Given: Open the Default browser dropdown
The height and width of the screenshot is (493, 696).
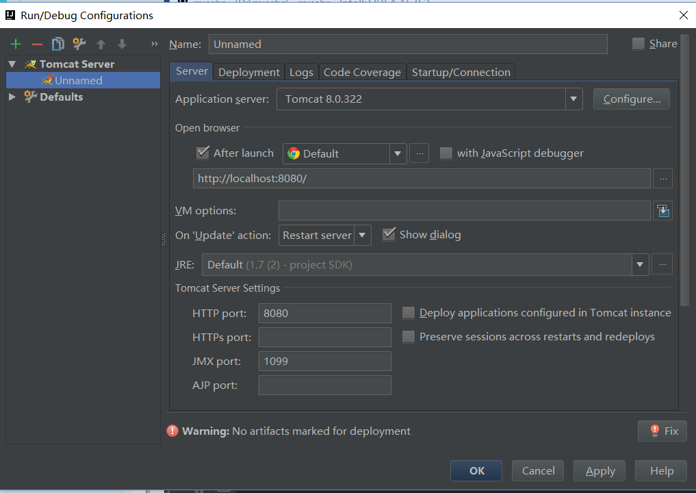Looking at the screenshot, I should click(x=398, y=153).
